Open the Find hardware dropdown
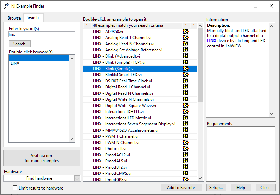The height and width of the screenshot is (195, 280). coord(77,178)
